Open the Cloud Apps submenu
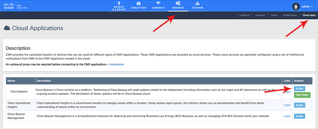Screen dimensions: 318x129 coord(309,15)
